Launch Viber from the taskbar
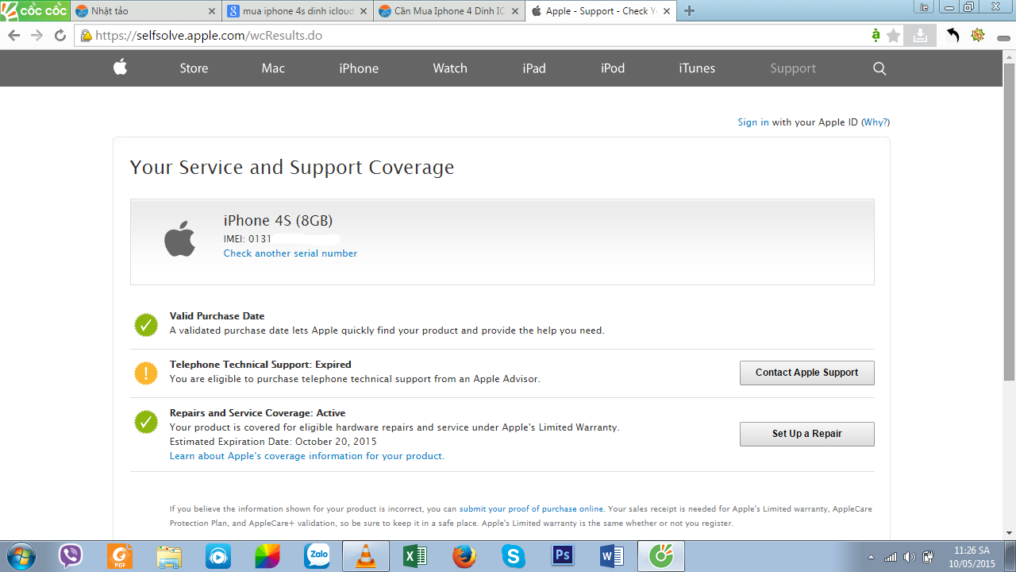Image resolution: width=1016 pixels, height=572 pixels. pyautogui.click(x=71, y=556)
